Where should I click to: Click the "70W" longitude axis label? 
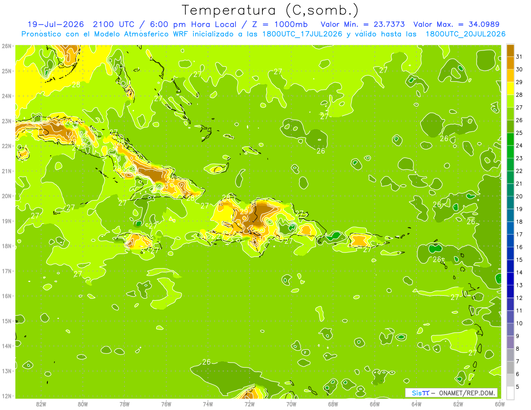pos(291,404)
